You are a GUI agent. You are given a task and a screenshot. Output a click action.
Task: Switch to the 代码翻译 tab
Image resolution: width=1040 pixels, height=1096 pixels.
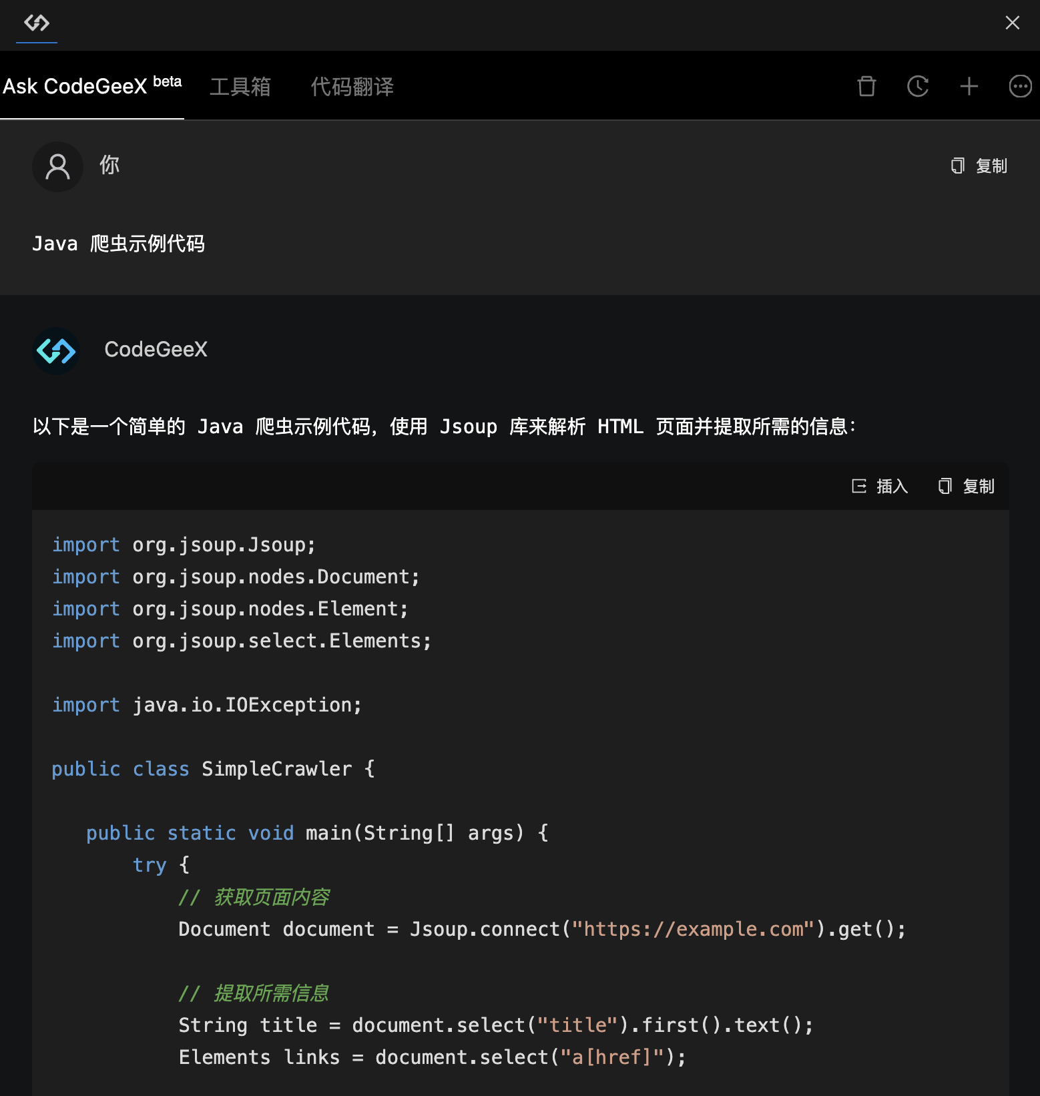(x=352, y=87)
